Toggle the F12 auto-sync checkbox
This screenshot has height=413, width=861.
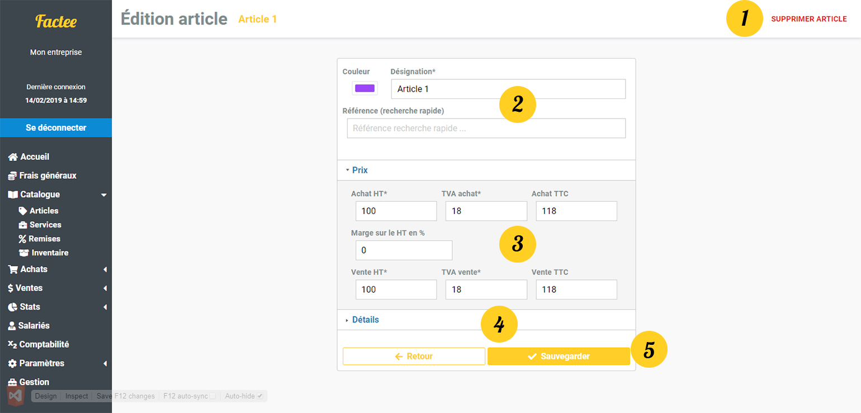click(212, 396)
